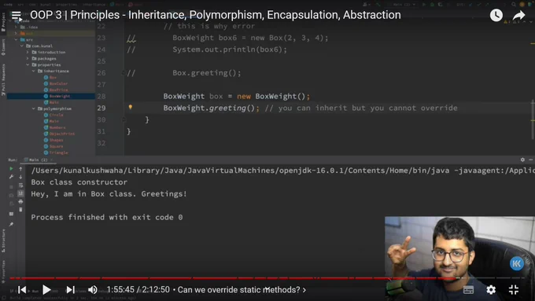Click line number 29 in gutter
Viewport: 535px width, 301px height.
[101, 108]
